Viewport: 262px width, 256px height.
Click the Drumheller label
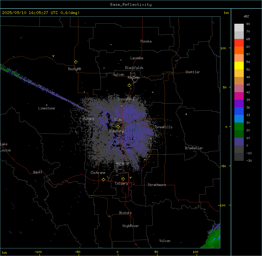194,148
